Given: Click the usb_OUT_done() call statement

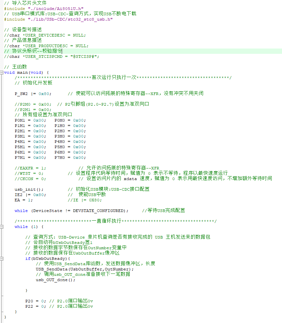Looking at the screenshot, I should 55,280.
